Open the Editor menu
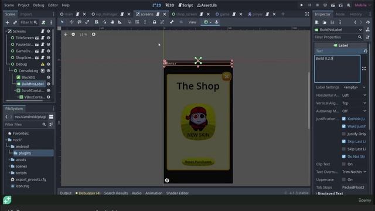Image resolution: width=375 pixels, height=211 pixels. [53, 5]
